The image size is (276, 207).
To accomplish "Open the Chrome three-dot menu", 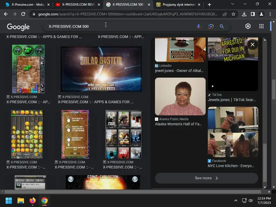I will (x=270, y=14).
